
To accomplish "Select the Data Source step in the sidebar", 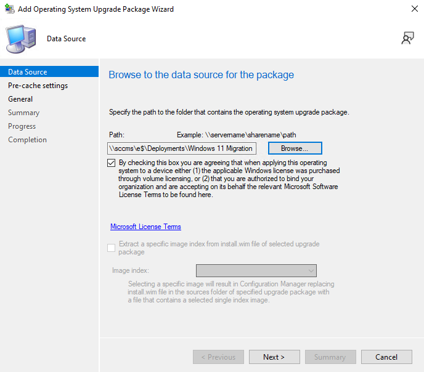I will click(x=28, y=72).
